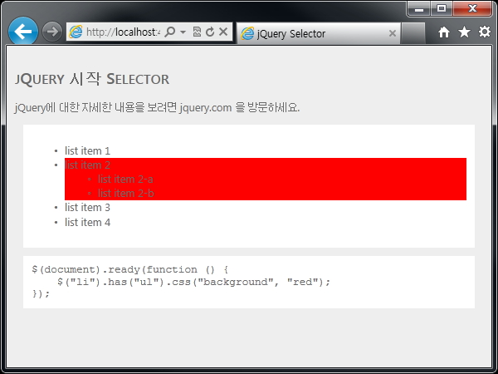Open Favorites with the star icon

pos(464,32)
